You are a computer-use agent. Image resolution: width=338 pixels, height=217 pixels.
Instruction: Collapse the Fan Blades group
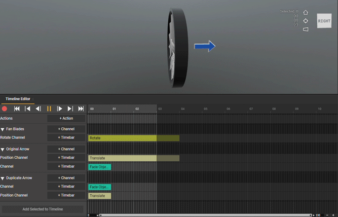[3, 129]
